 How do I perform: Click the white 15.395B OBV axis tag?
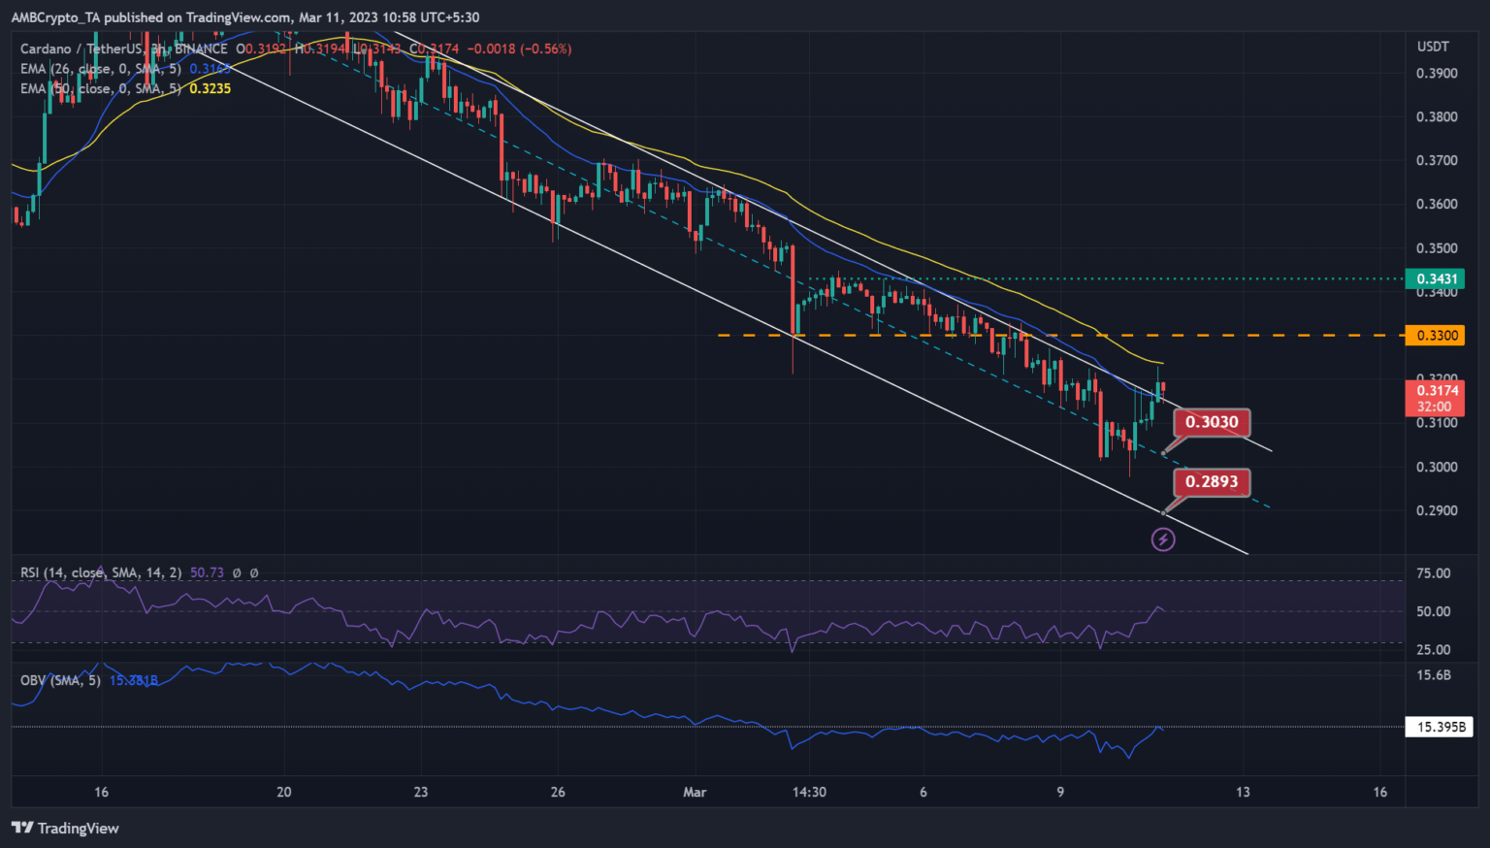pos(1440,727)
